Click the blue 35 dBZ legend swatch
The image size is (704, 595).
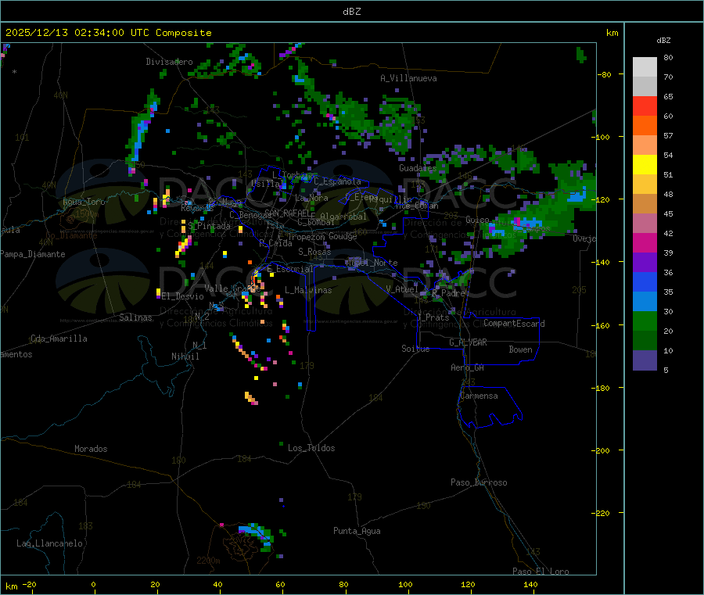(x=645, y=281)
